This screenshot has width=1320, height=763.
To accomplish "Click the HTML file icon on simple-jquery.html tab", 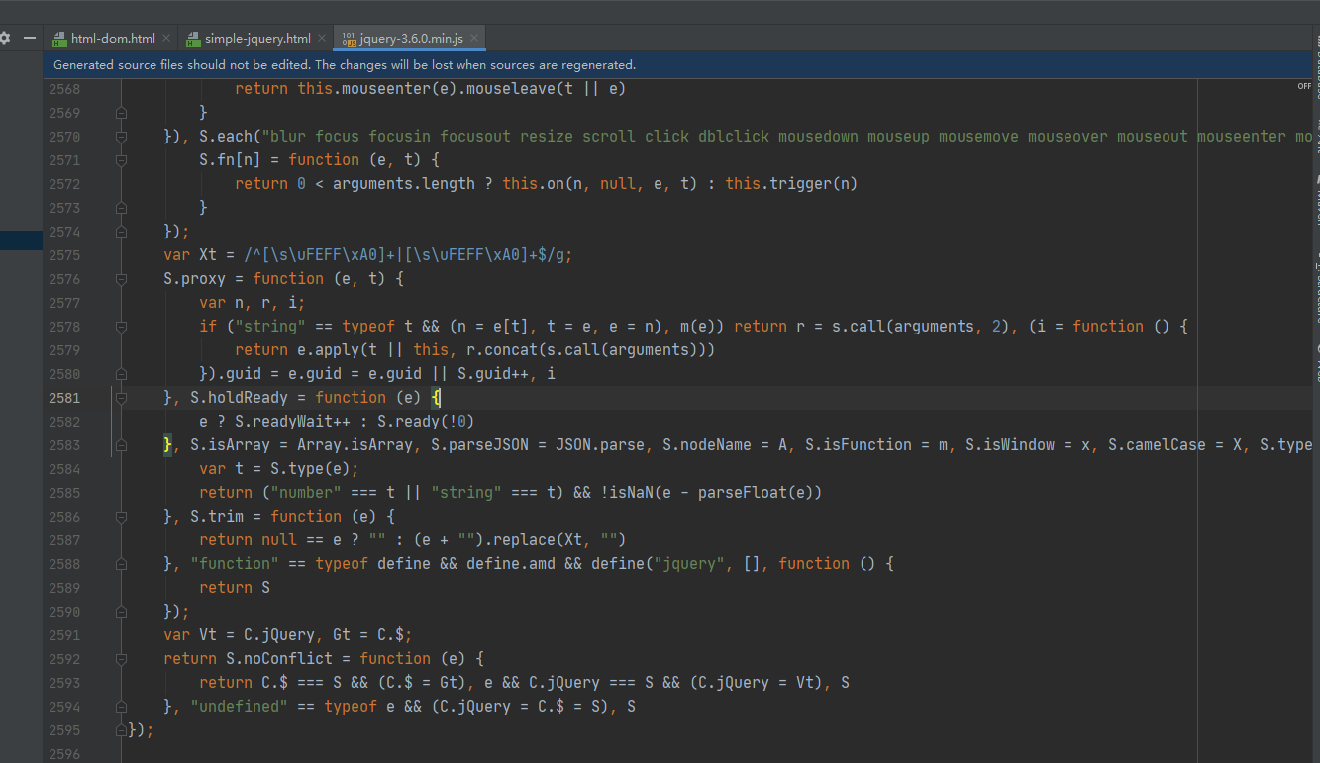I will point(192,39).
